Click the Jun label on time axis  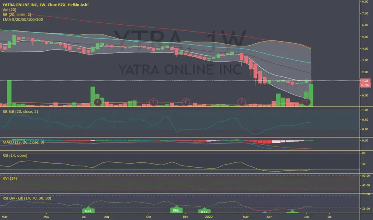(x=307, y=217)
